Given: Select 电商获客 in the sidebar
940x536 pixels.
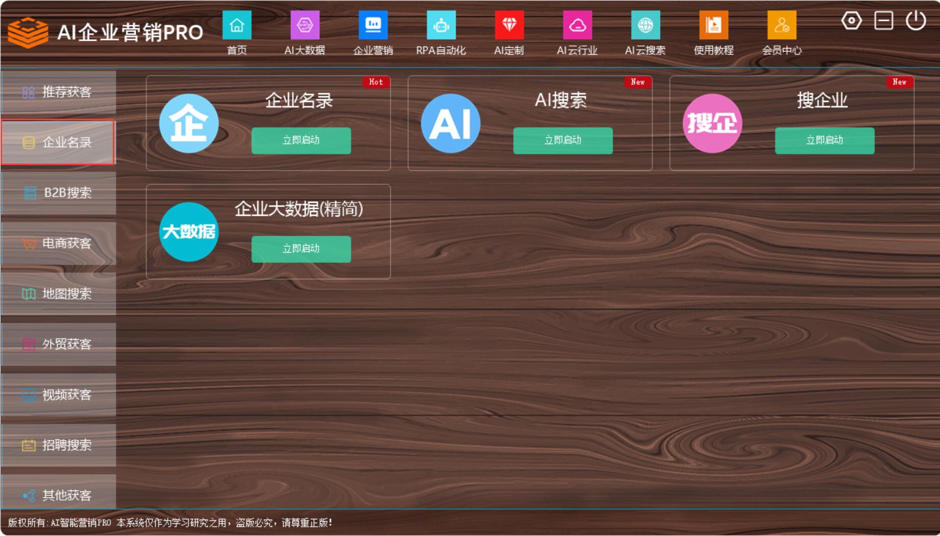Looking at the screenshot, I should click(58, 244).
